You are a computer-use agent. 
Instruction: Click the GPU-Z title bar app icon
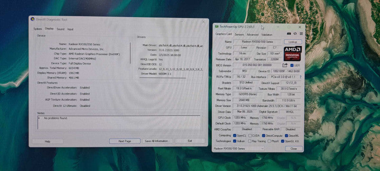pos(217,27)
